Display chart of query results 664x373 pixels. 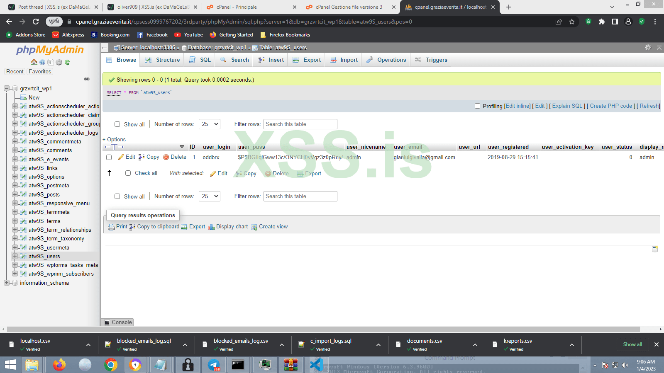pyautogui.click(x=228, y=227)
